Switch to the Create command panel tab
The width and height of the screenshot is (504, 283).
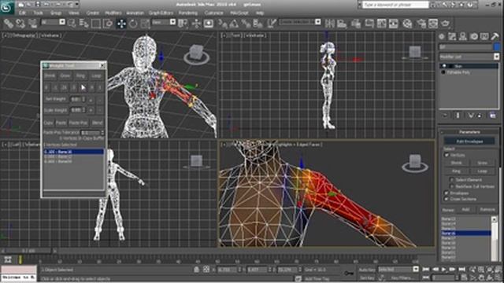tap(442, 37)
